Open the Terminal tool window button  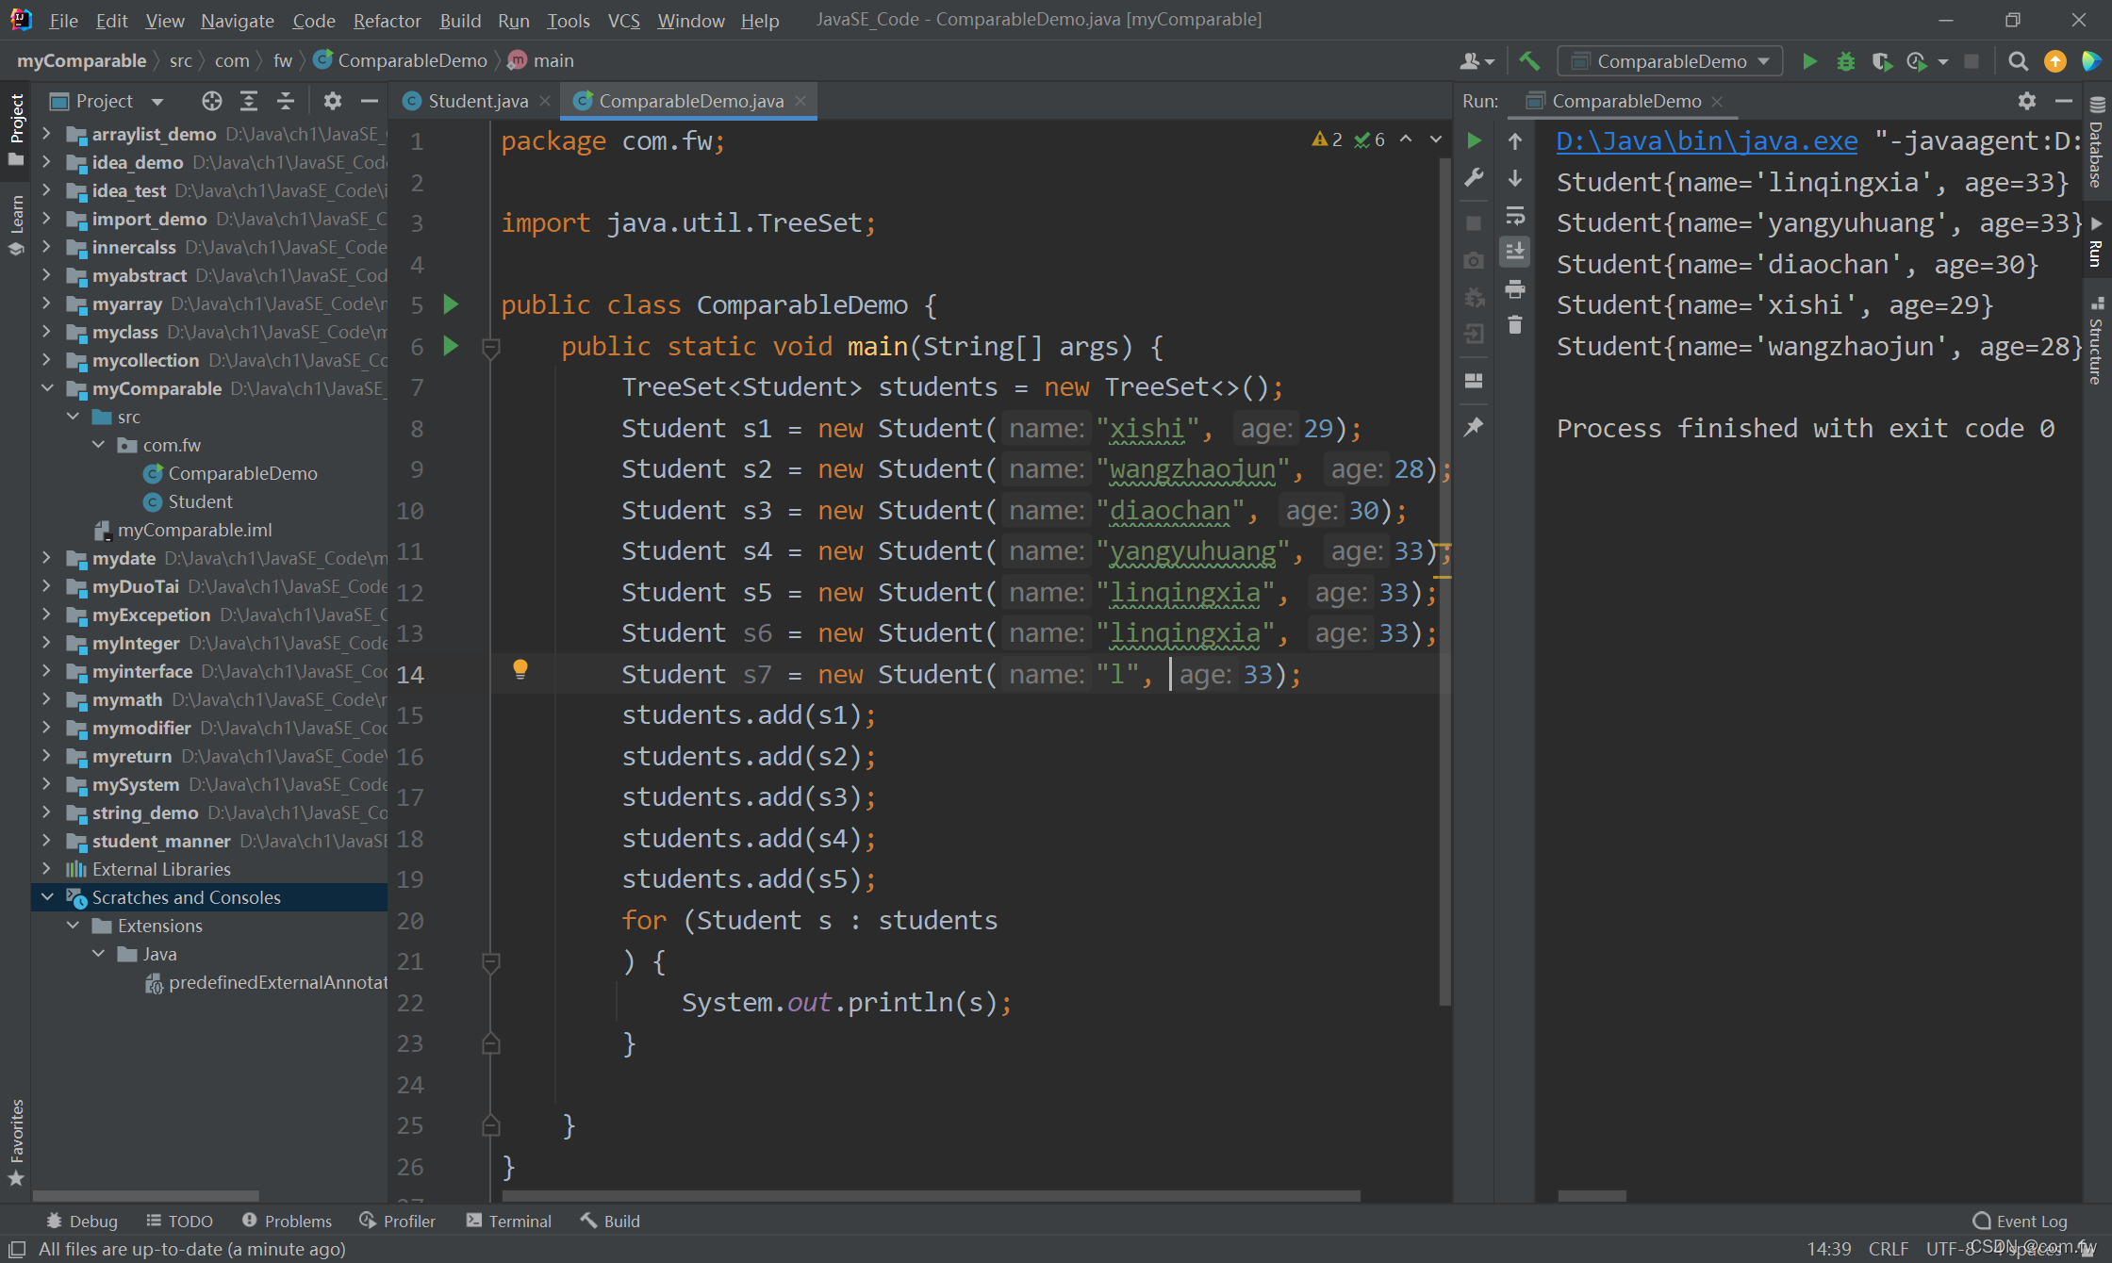click(509, 1221)
